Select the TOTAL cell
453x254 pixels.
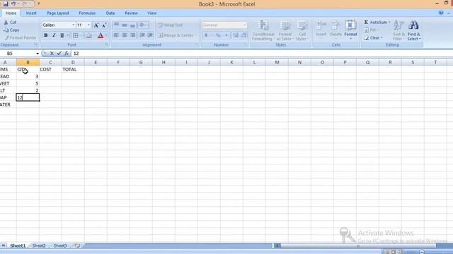(73, 69)
